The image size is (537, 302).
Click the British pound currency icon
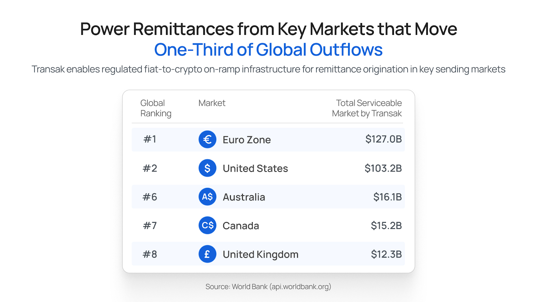207,254
